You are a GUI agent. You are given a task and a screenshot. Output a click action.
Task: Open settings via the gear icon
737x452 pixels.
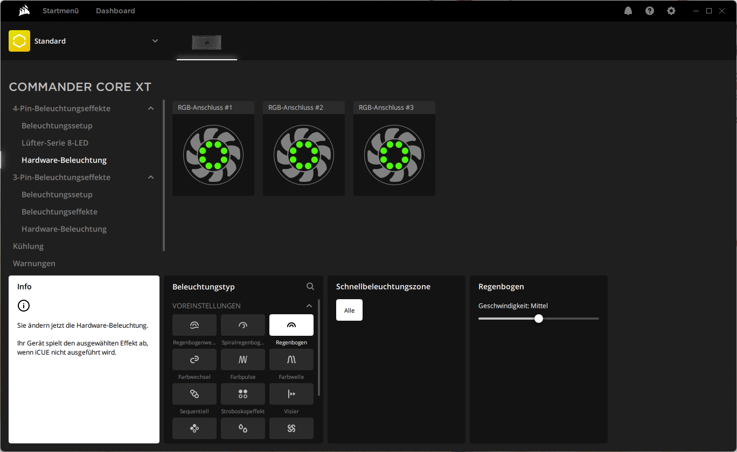[671, 11]
